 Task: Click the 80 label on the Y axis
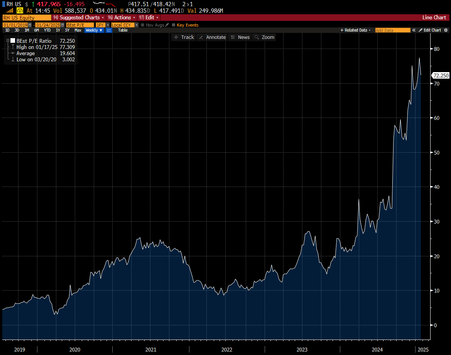437,49
